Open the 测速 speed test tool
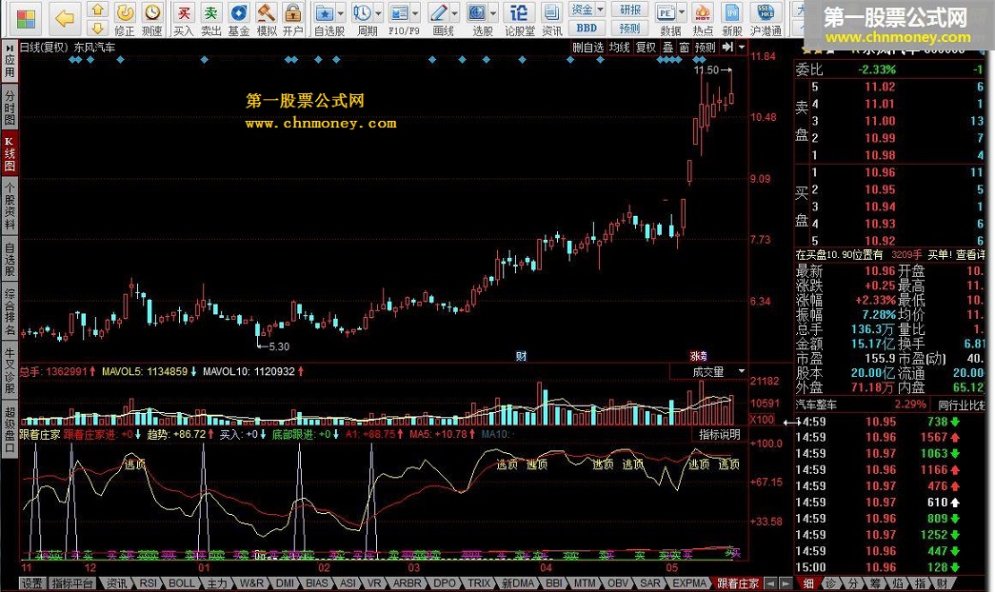995x592 pixels. point(151,19)
